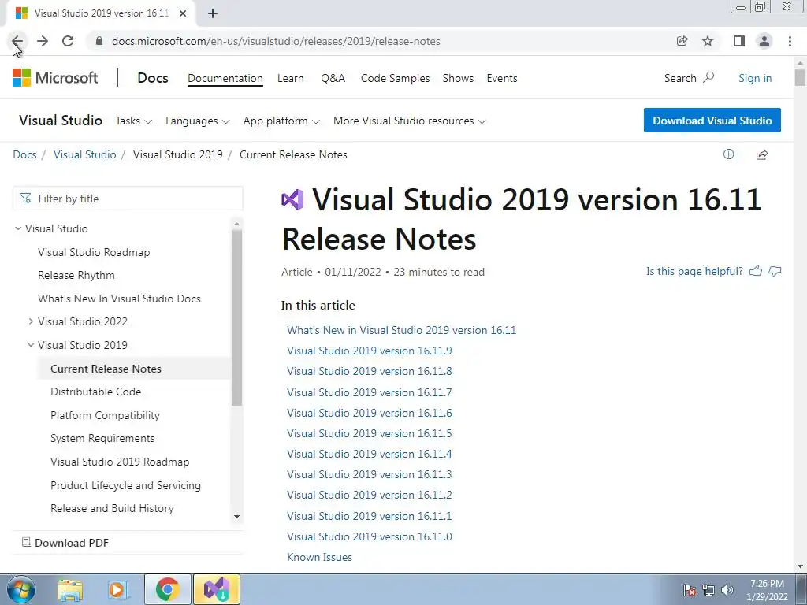Image resolution: width=807 pixels, height=605 pixels.
Task: Open the Learn tab
Action: click(291, 78)
